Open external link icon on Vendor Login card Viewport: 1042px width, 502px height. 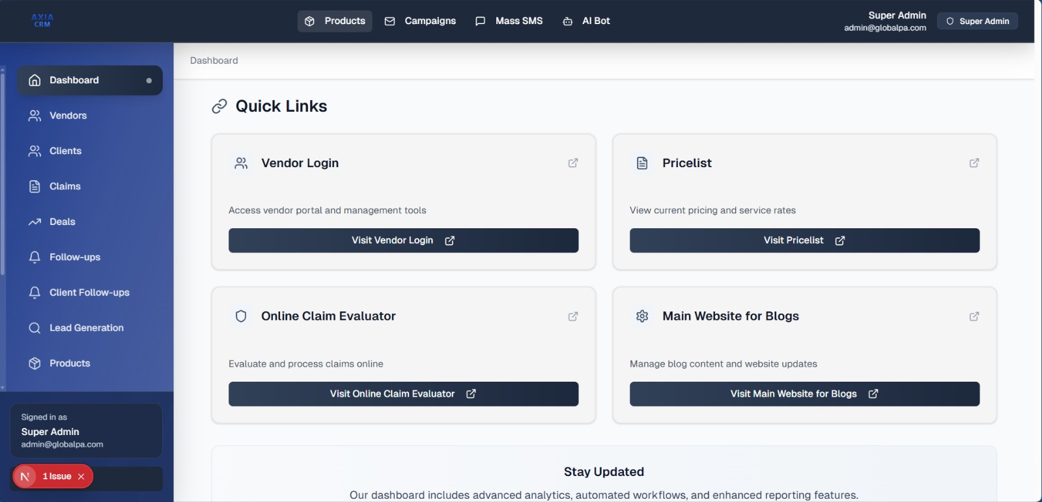[573, 163]
